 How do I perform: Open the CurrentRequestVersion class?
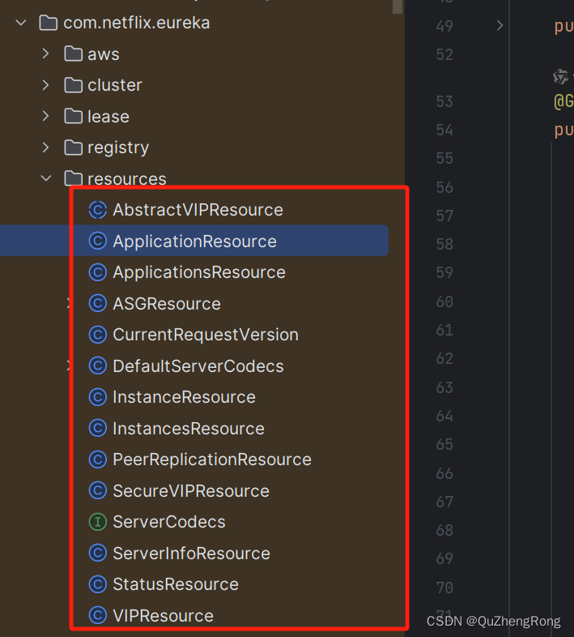[206, 335]
